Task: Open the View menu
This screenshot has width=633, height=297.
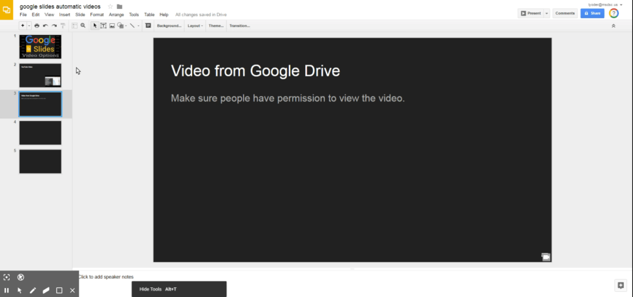Action: pyautogui.click(x=49, y=14)
